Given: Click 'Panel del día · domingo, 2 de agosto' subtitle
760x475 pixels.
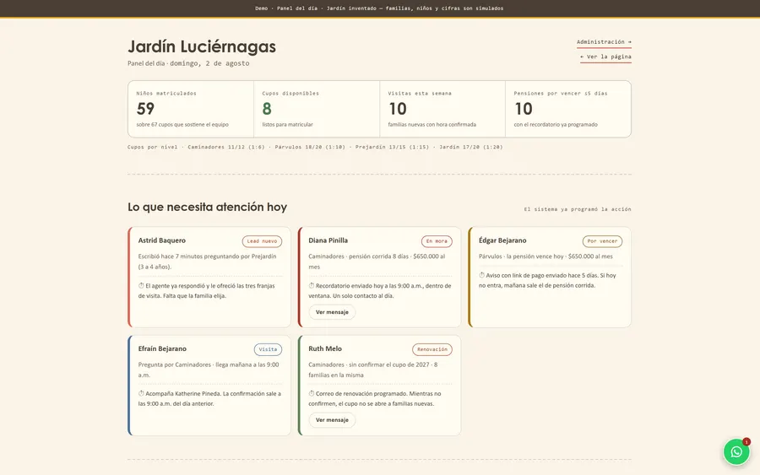Looking at the screenshot, I should [188, 63].
